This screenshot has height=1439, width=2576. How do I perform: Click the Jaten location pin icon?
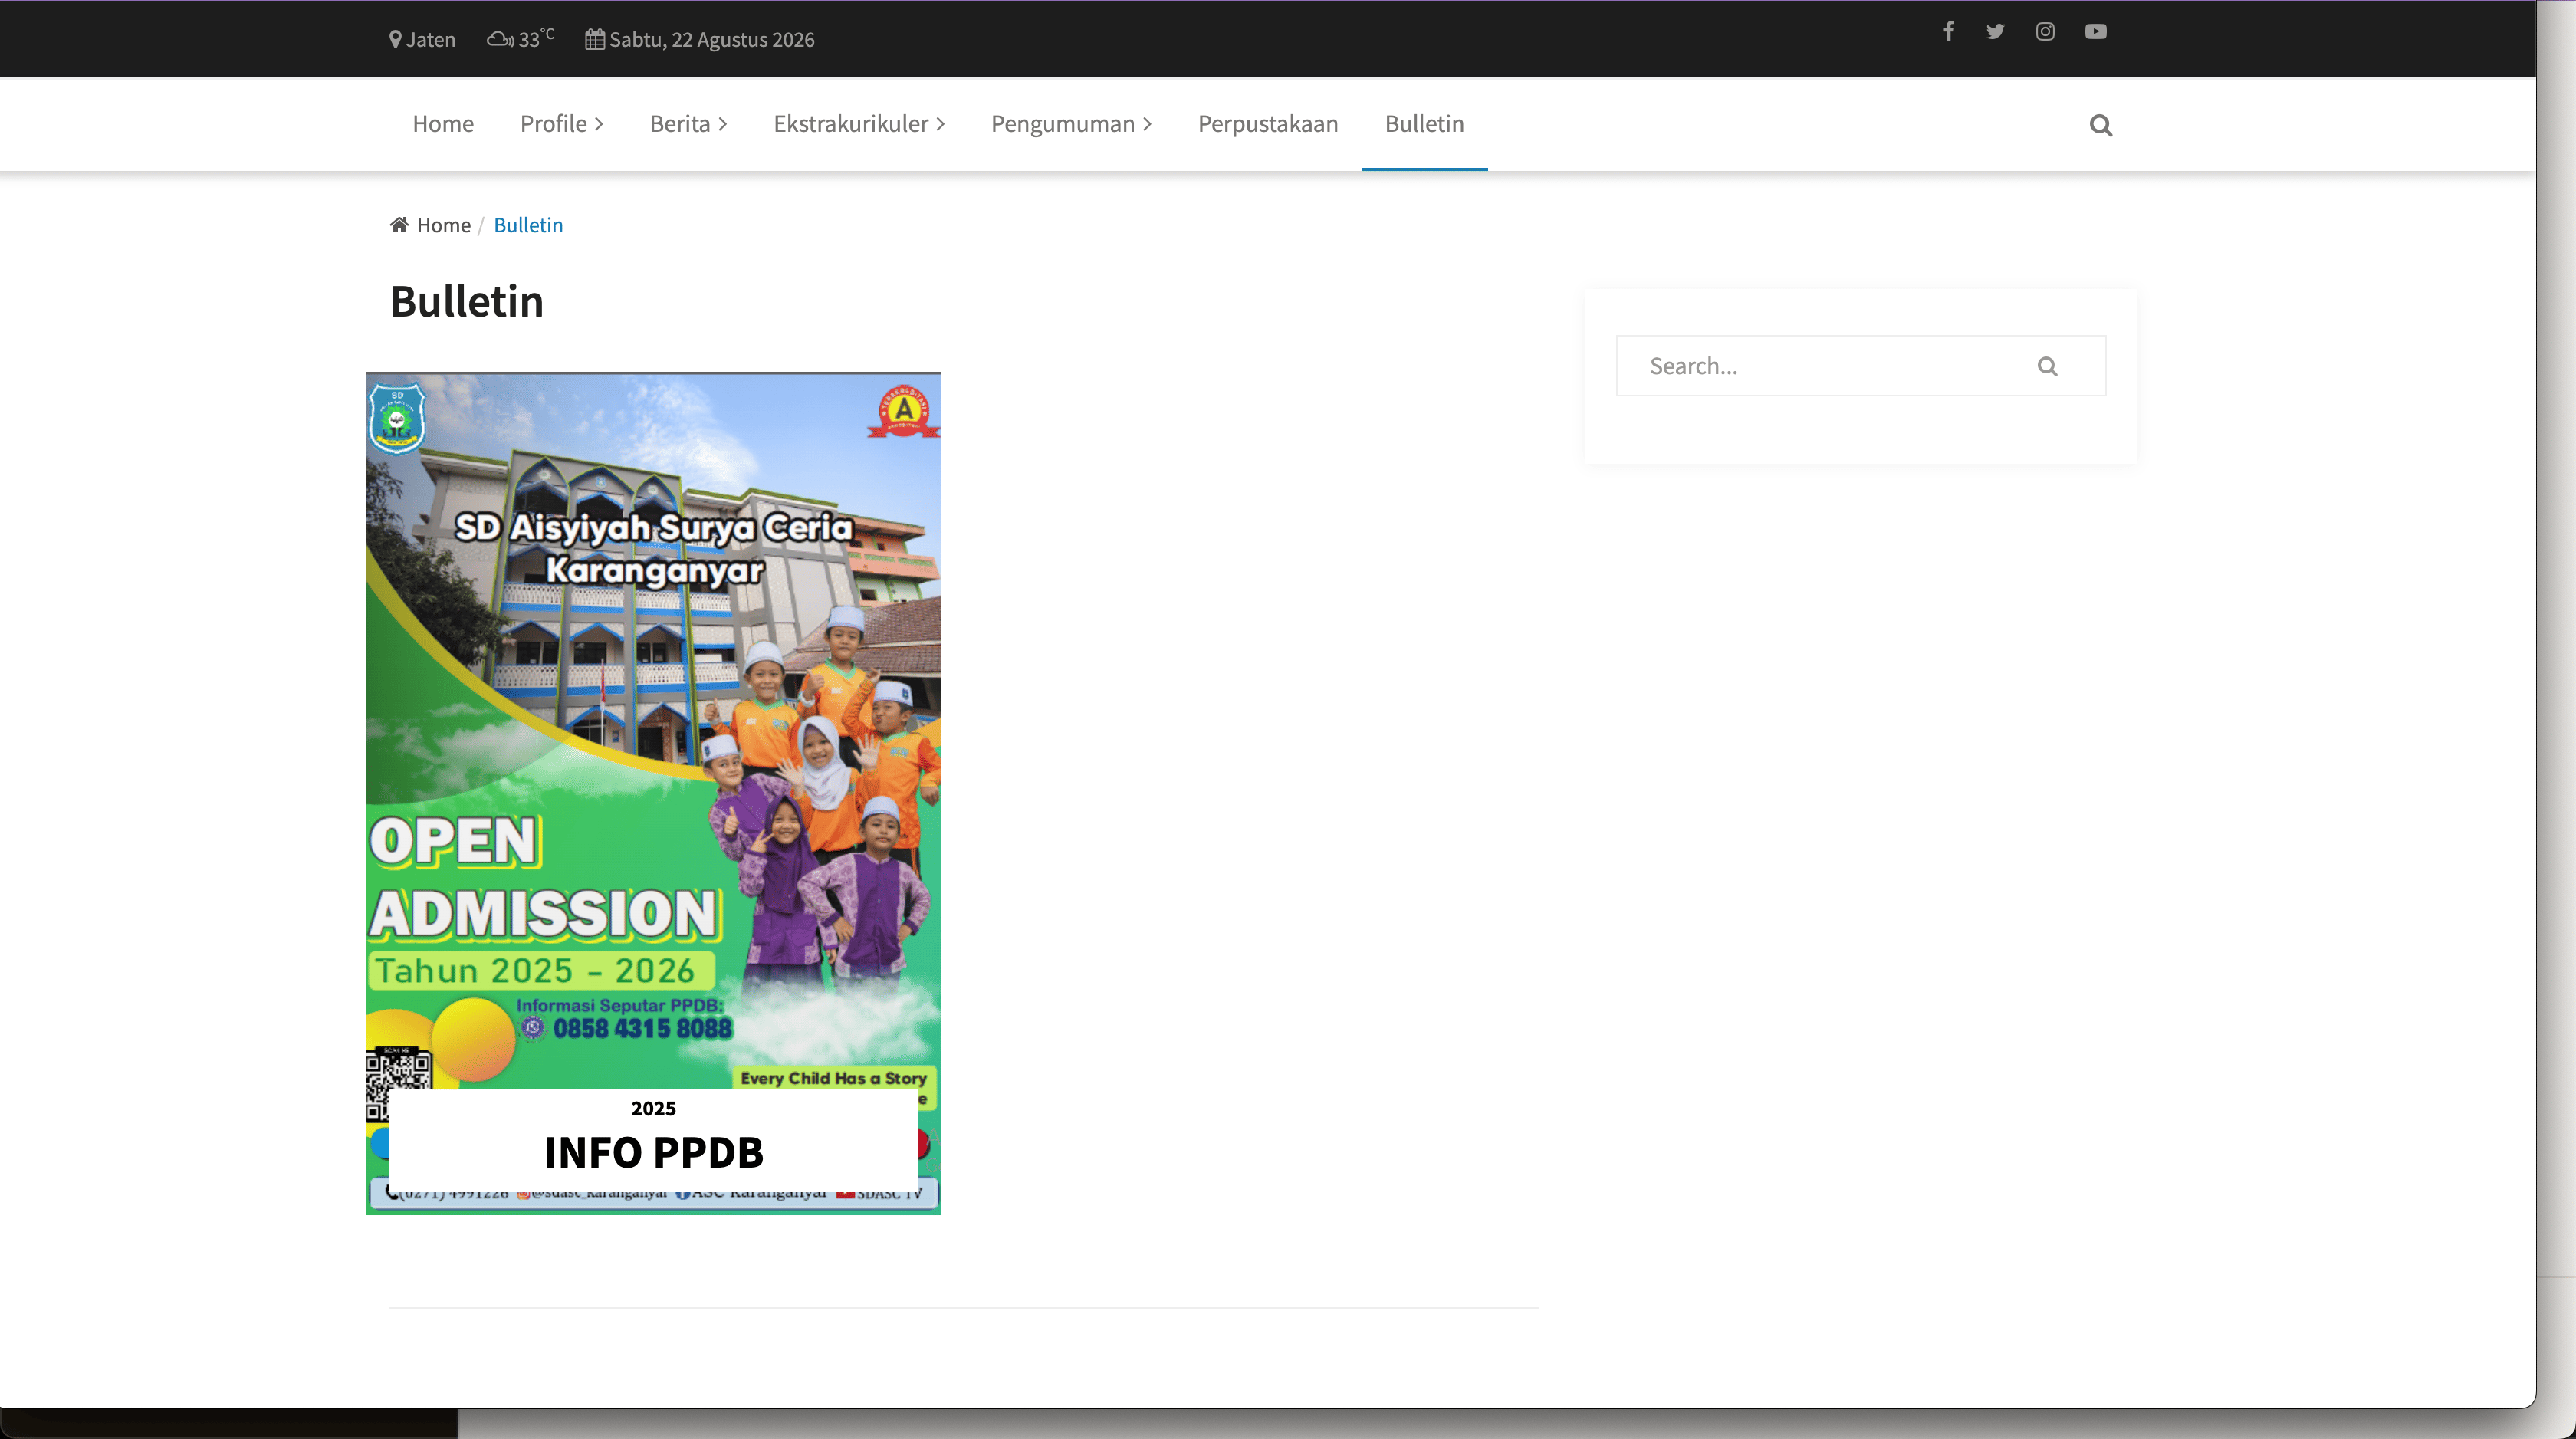[395, 39]
